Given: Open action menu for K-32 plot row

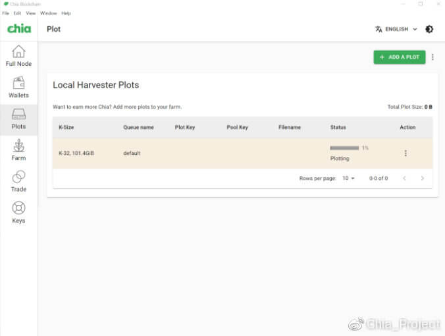Looking at the screenshot, I should coord(406,153).
